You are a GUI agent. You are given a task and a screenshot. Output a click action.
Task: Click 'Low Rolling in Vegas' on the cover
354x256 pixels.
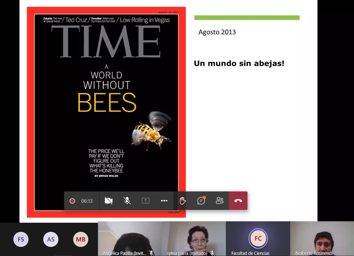pos(145,20)
